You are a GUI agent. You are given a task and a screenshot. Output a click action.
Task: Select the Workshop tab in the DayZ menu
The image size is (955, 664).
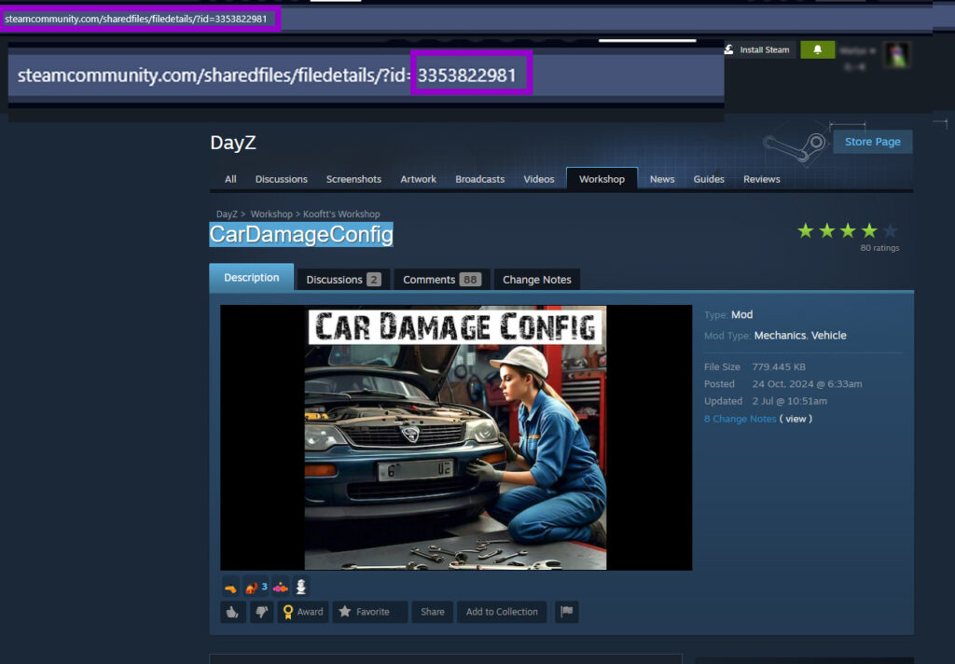[602, 178]
